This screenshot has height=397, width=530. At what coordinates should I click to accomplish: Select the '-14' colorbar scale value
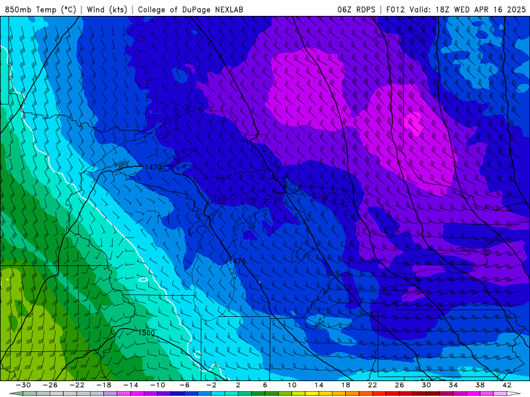point(131,385)
